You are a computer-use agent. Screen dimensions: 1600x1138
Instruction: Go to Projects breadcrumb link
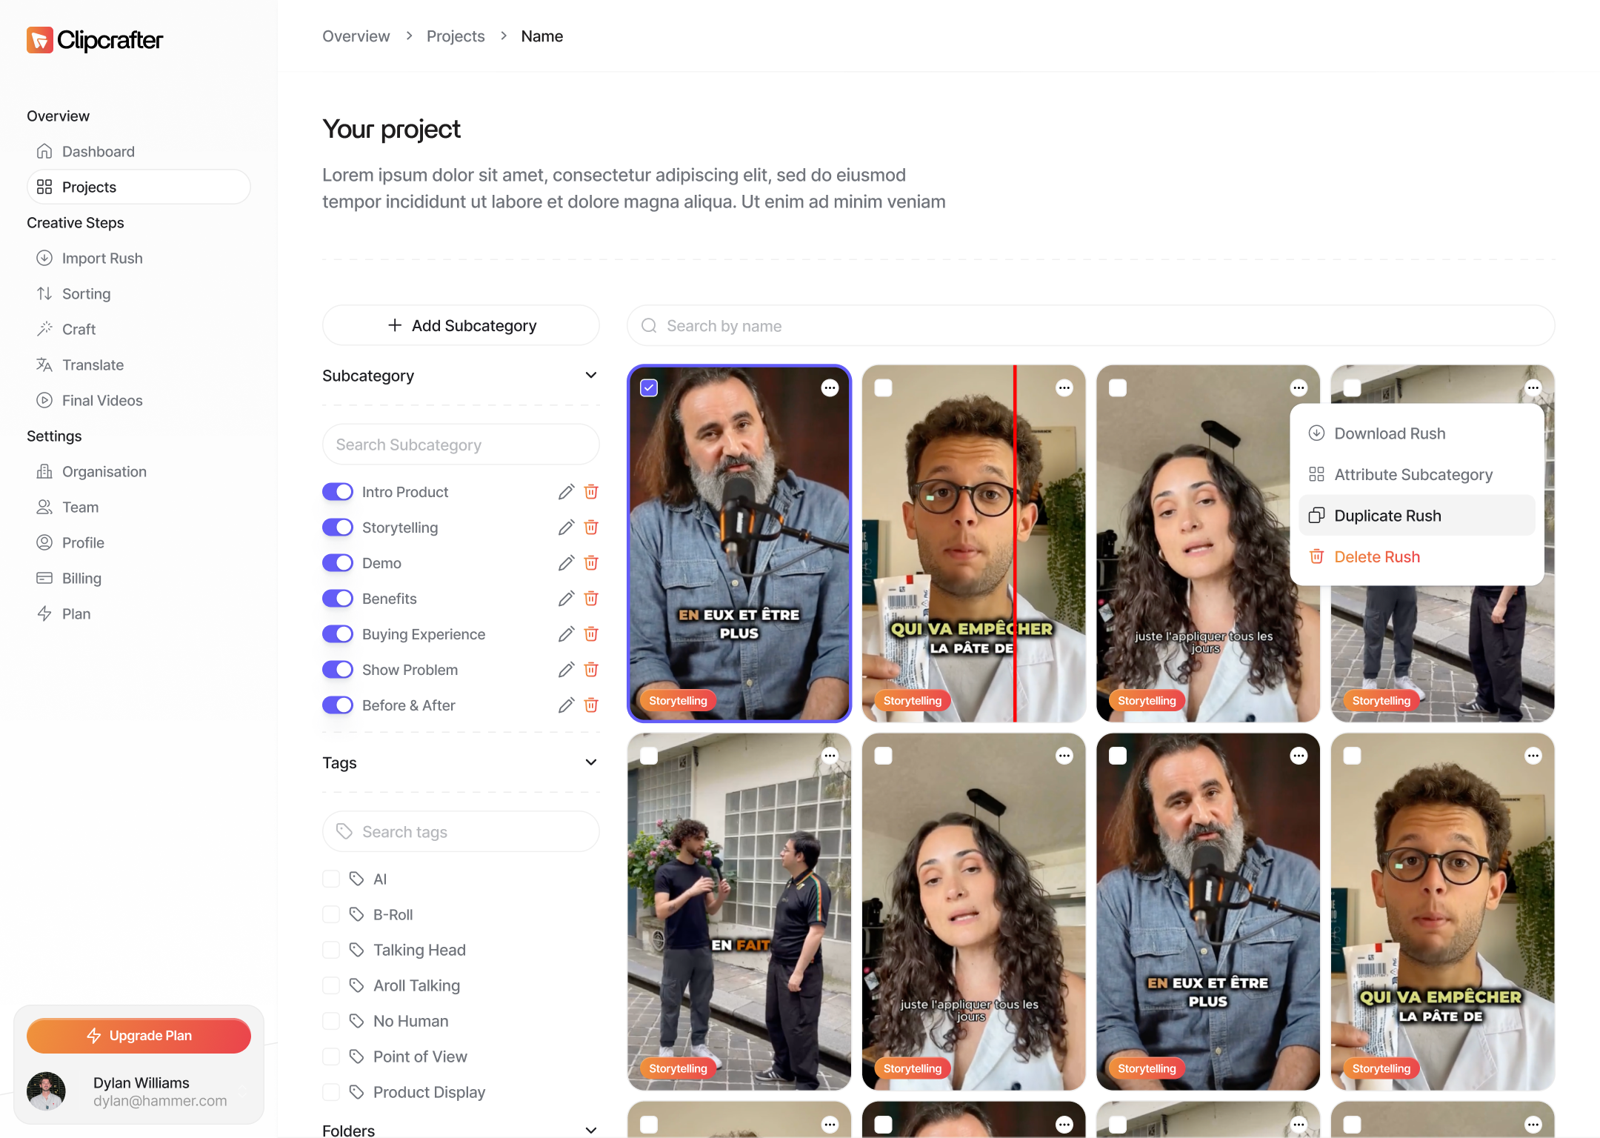coord(456,36)
